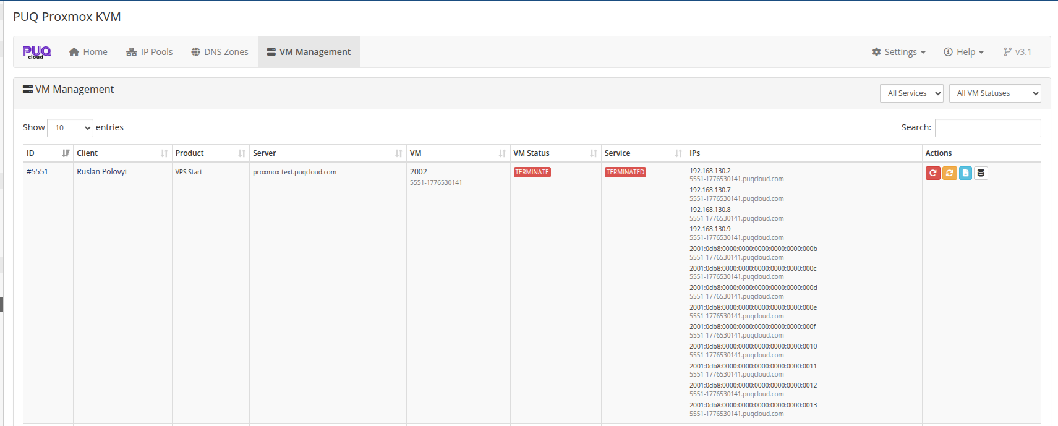The image size is (1058, 426).
Task: Click the IPv6 address ending in 000c
Action: pos(753,268)
